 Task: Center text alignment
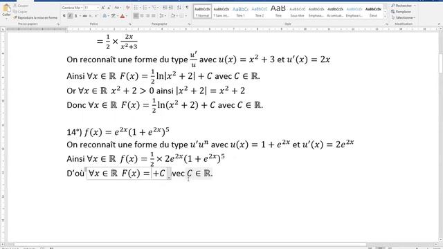pos(142,16)
